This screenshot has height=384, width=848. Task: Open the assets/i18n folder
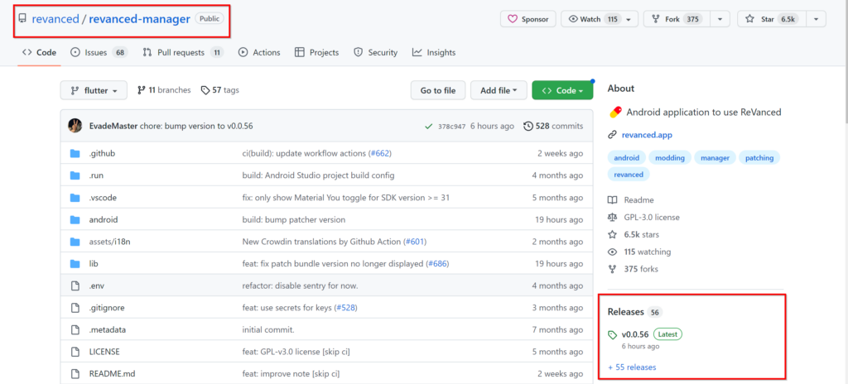pyautogui.click(x=110, y=242)
